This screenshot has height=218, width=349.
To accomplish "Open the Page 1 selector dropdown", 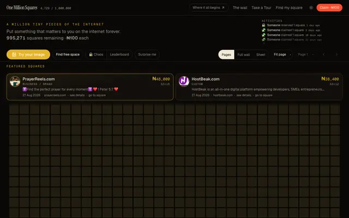I will click(306, 55).
